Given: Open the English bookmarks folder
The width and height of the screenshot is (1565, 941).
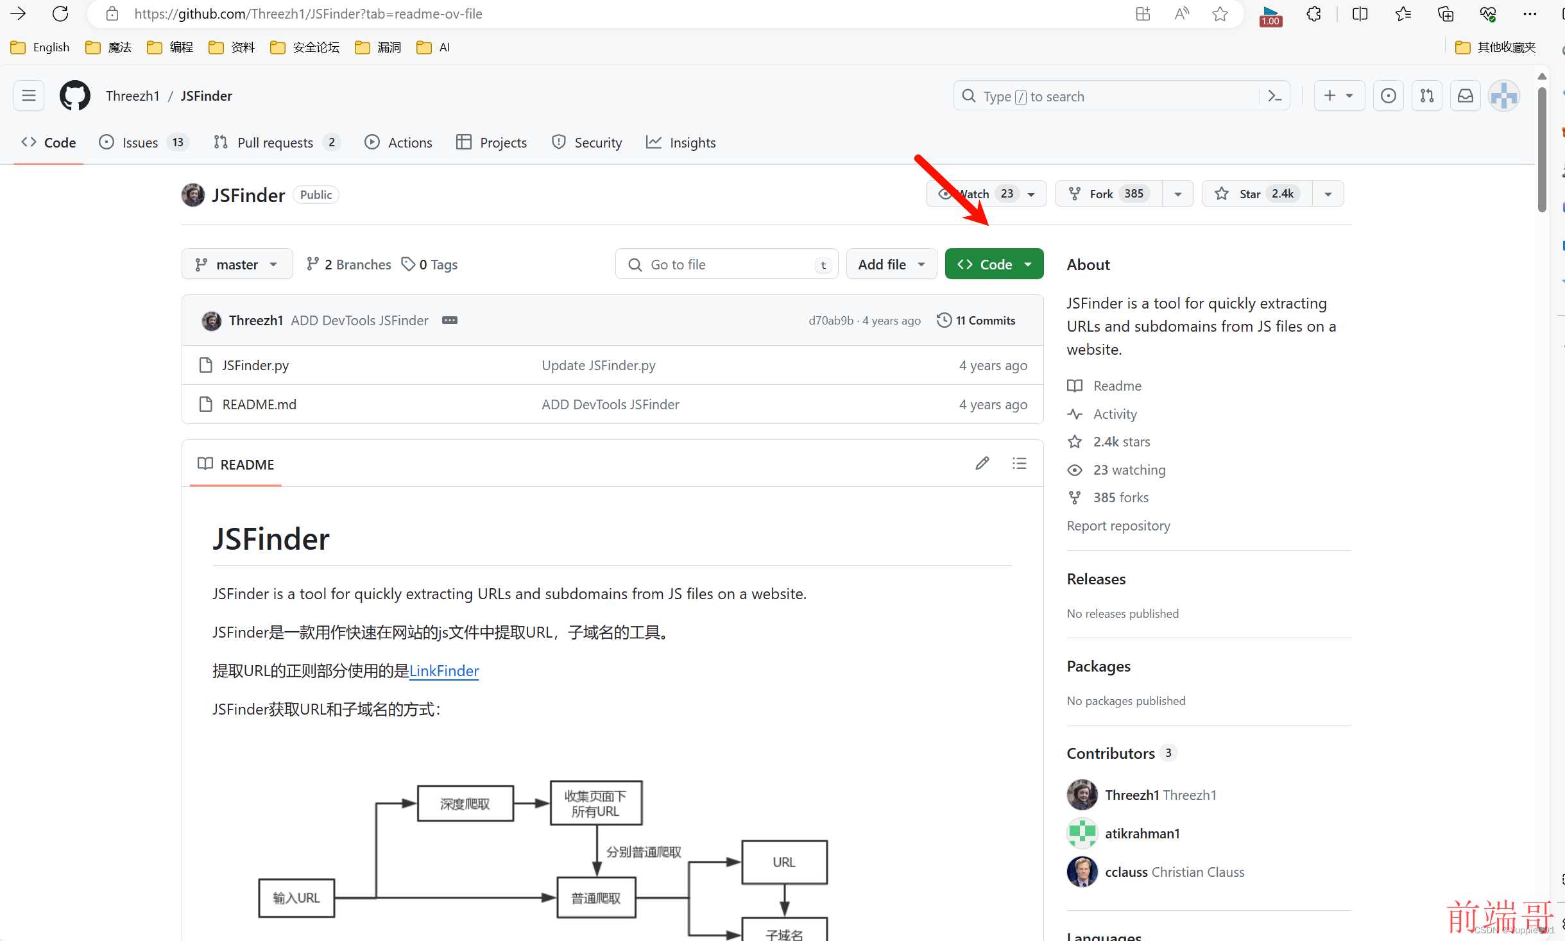Looking at the screenshot, I should point(40,47).
